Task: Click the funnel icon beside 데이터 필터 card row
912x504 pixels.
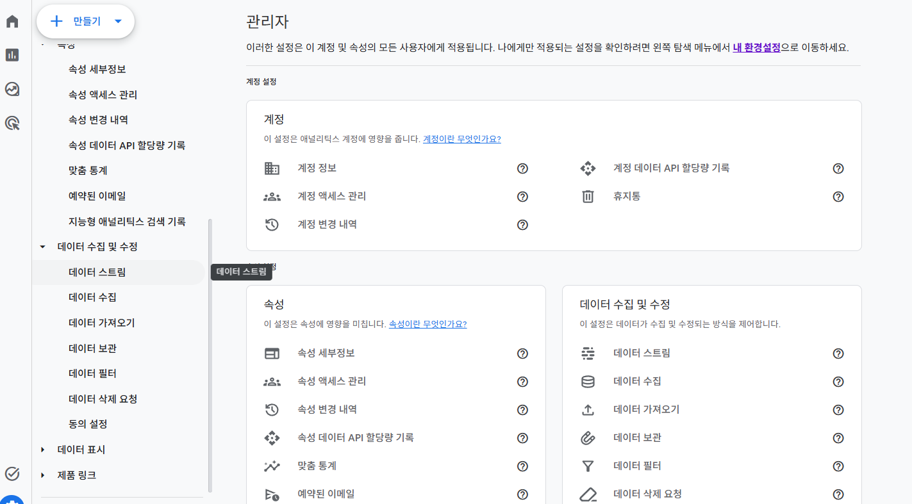Action: point(588,466)
